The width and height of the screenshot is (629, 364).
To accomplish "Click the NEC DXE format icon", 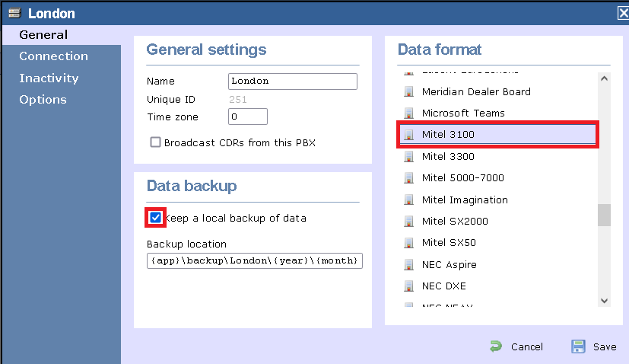I will pos(408,286).
